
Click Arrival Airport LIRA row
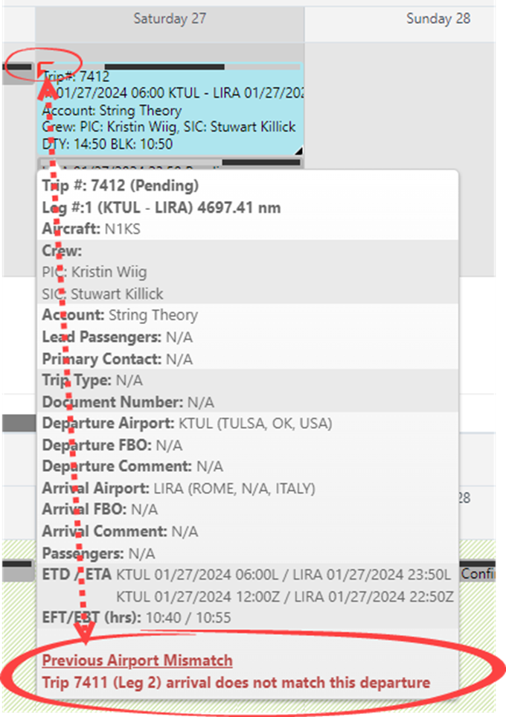[x=179, y=488]
